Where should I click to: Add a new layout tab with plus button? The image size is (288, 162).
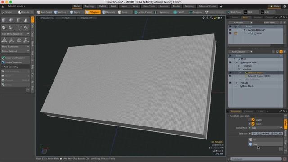pos(221,6)
